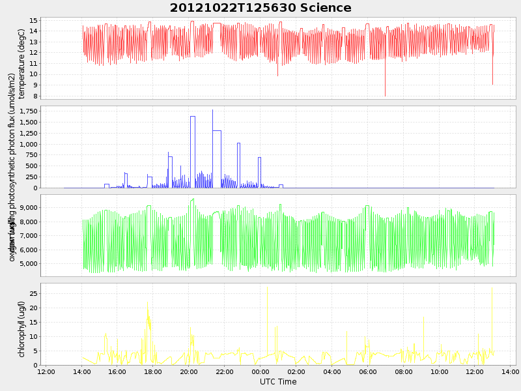Click the tallest yellow chlorophyll spike

(267, 288)
